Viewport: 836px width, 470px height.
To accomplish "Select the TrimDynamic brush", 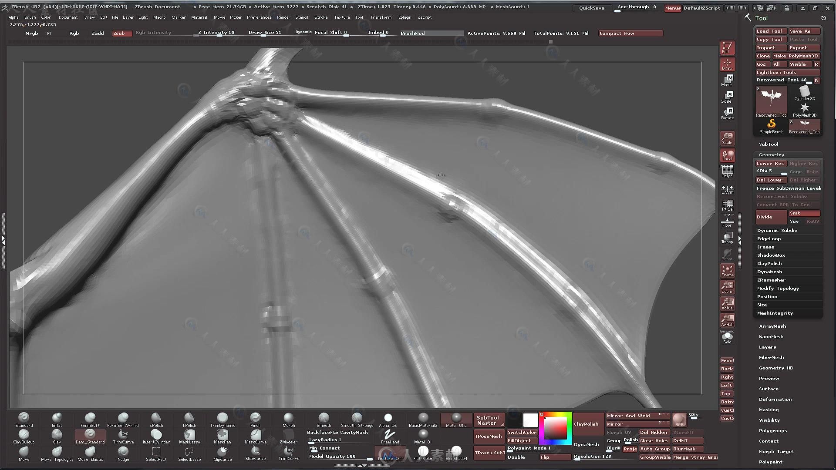I will pyautogui.click(x=222, y=420).
